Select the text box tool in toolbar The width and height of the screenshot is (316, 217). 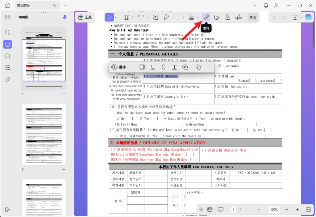click(141, 17)
